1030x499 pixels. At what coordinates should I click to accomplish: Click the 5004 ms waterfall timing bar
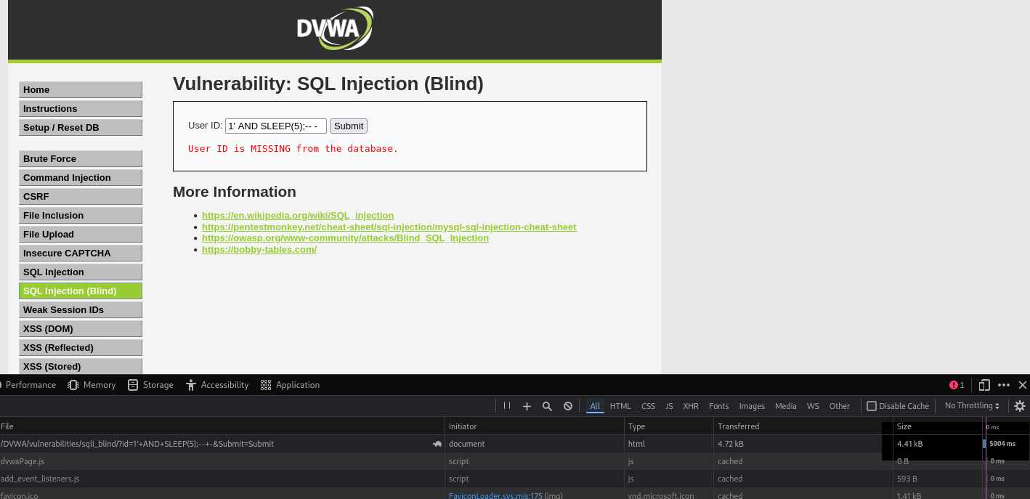point(985,444)
